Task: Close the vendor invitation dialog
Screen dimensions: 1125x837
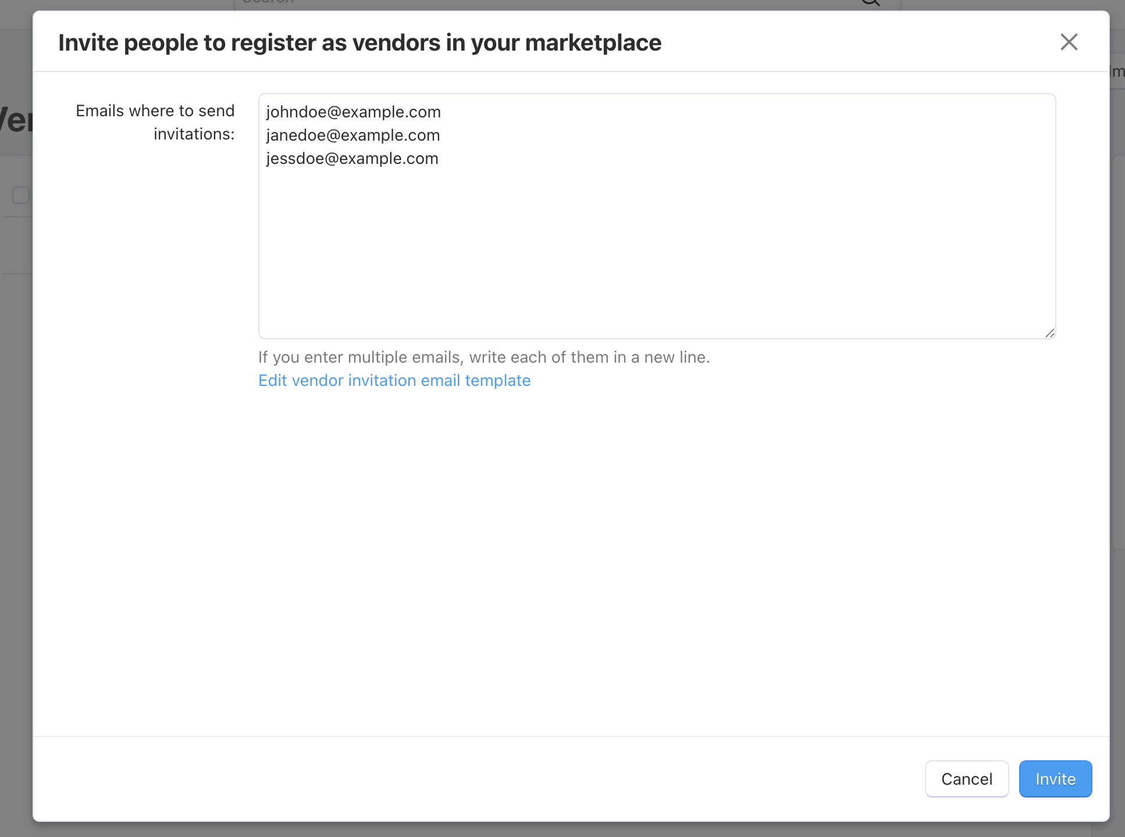Action: 1069,42
